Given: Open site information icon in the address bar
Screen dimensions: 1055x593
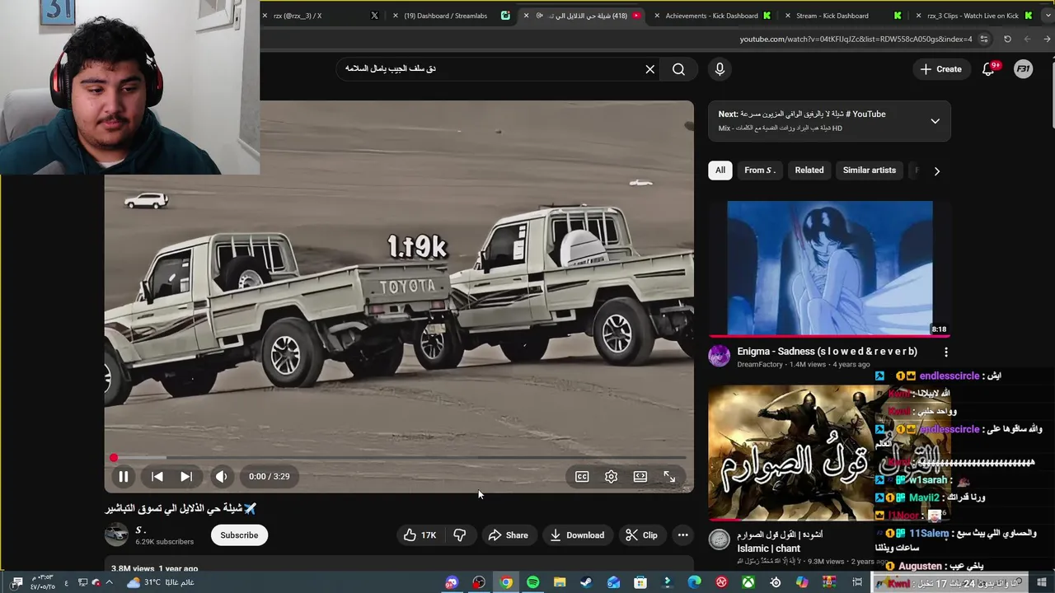Looking at the screenshot, I should (984, 39).
